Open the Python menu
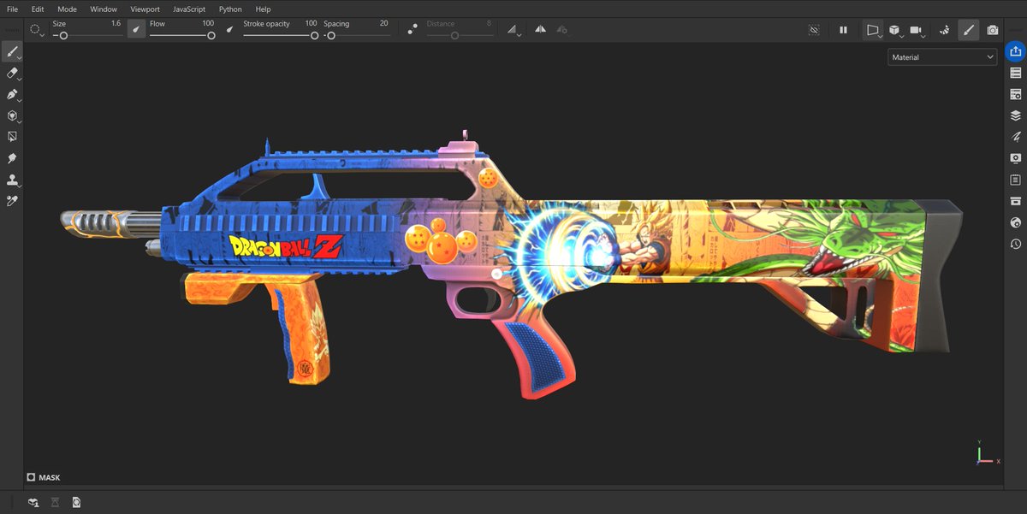The height and width of the screenshot is (514, 1027). pyautogui.click(x=230, y=9)
